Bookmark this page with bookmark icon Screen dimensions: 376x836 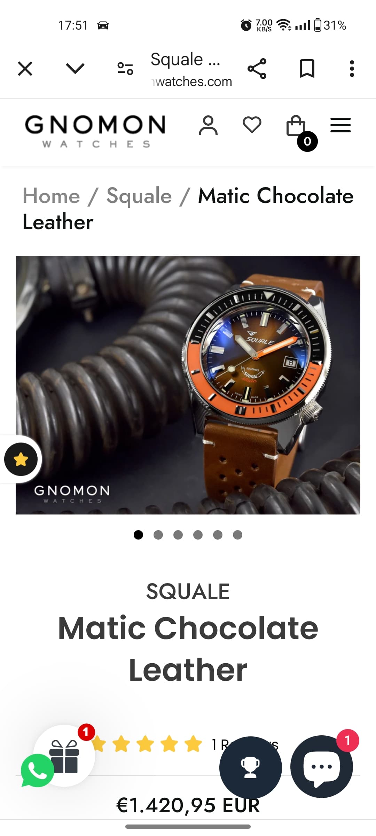point(307,69)
